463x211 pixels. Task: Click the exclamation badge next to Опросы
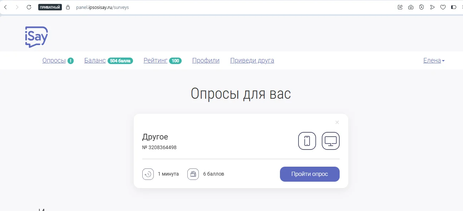[71, 61]
